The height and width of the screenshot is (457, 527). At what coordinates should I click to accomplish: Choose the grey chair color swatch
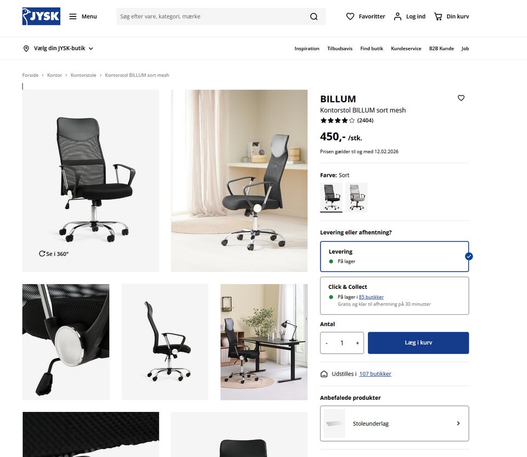(357, 197)
